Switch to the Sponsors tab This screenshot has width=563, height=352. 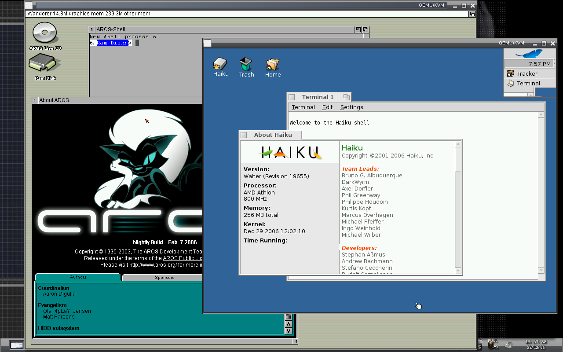(x=165, y=278)
